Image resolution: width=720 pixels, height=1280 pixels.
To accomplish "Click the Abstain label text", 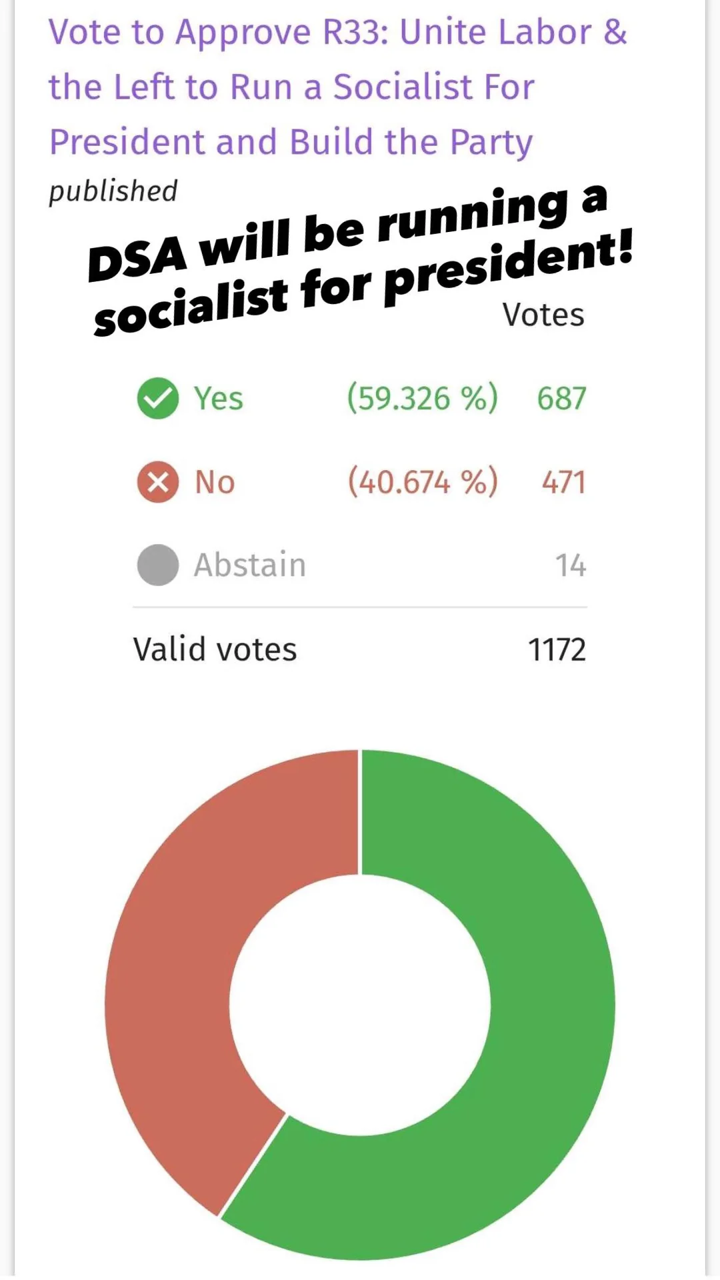I will click(250, 565).
